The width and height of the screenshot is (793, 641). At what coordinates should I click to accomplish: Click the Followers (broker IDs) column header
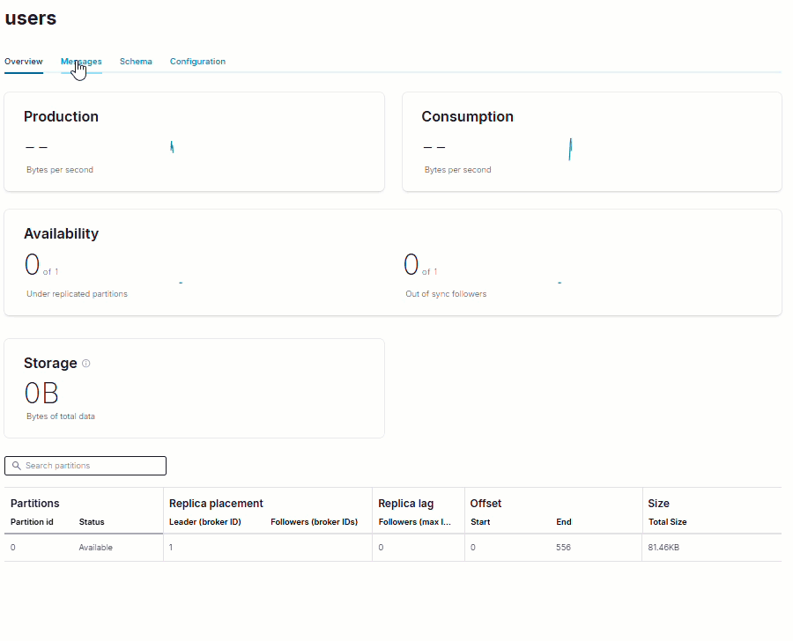(x=314, y=522)
